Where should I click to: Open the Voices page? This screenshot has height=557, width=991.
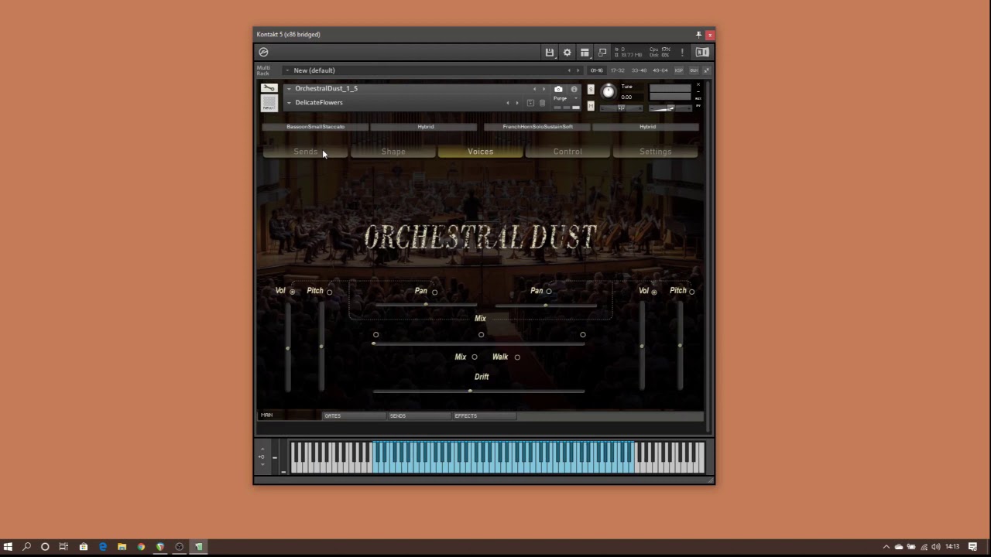[480, 152]
